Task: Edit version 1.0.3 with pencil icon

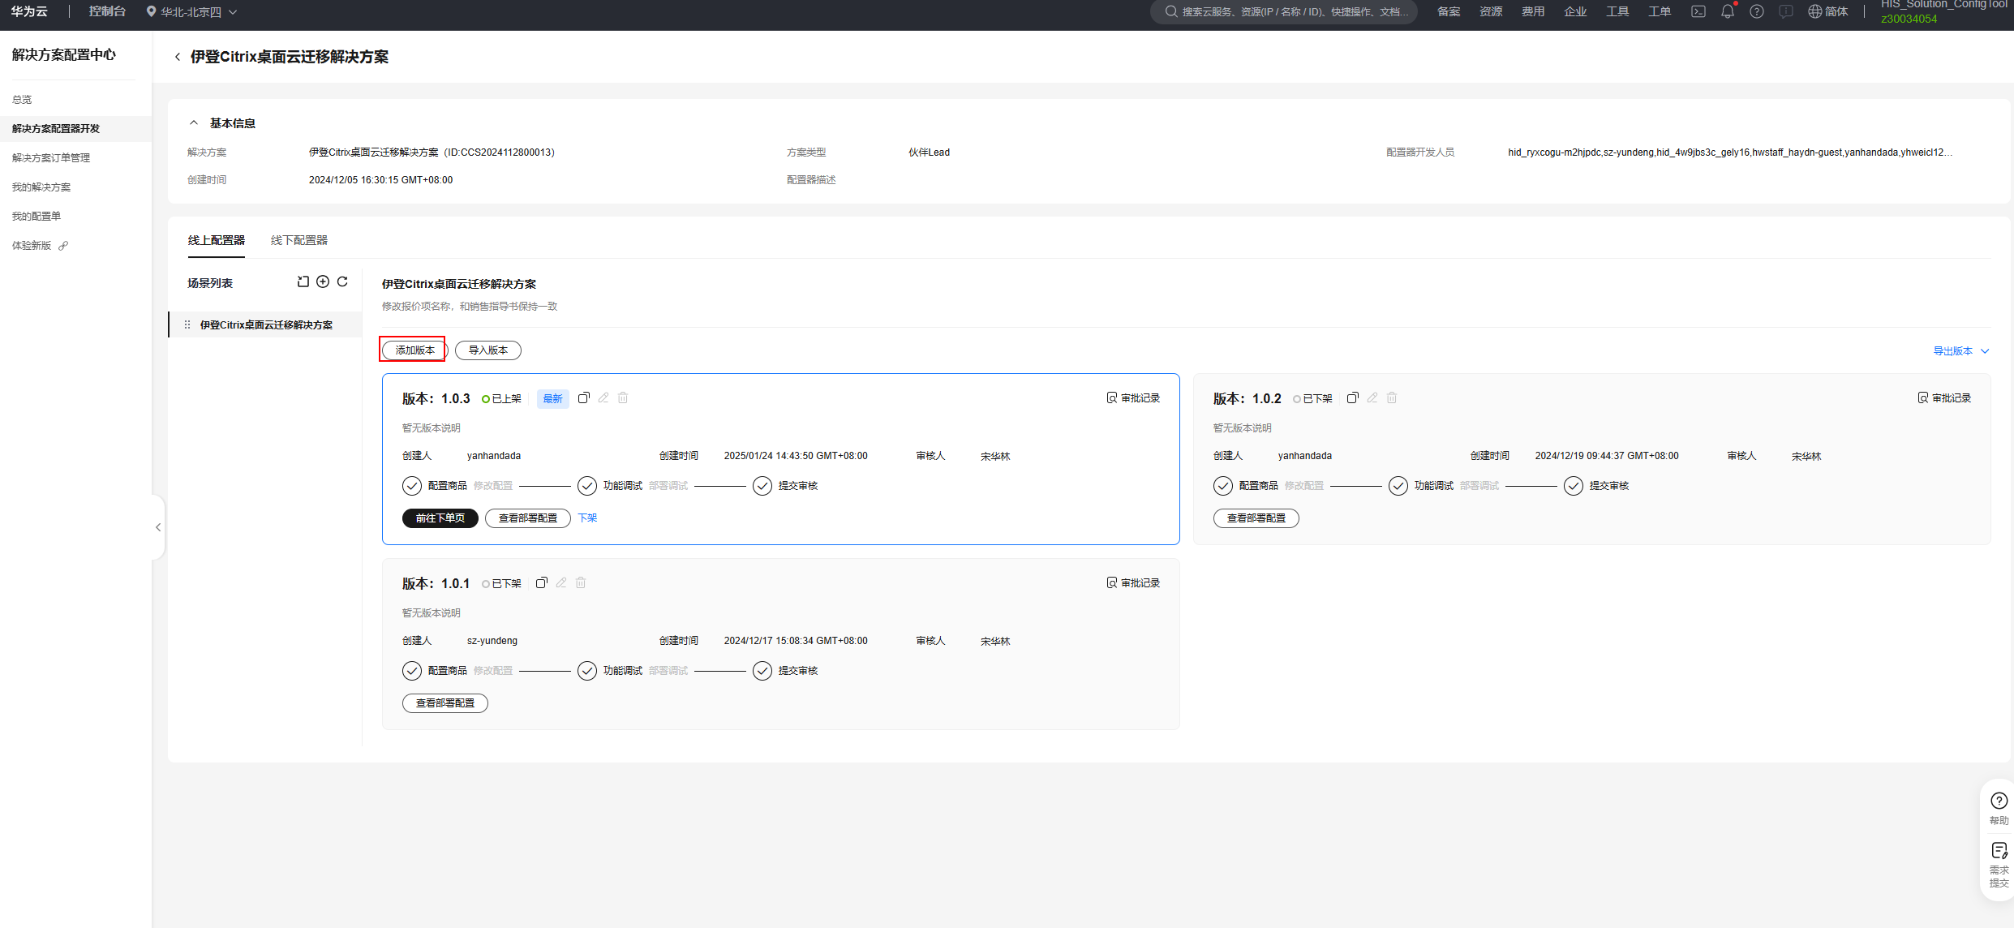Action: point(603,397)
